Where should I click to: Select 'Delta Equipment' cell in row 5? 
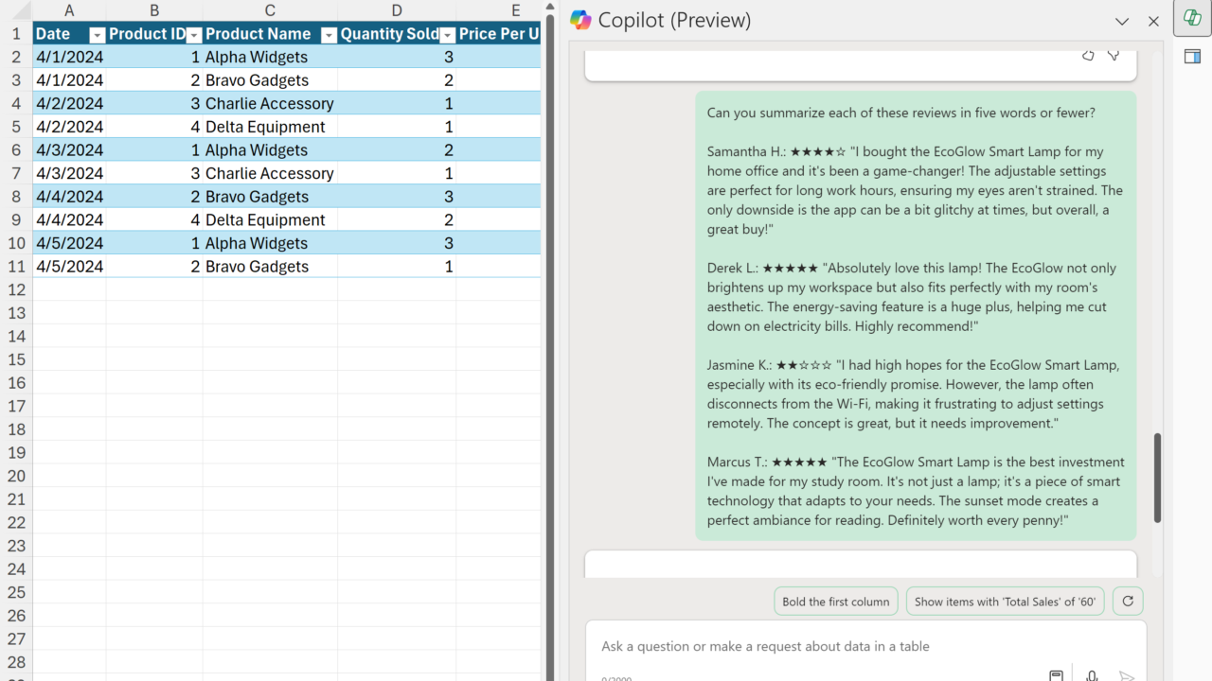click(x=270, y=127)
